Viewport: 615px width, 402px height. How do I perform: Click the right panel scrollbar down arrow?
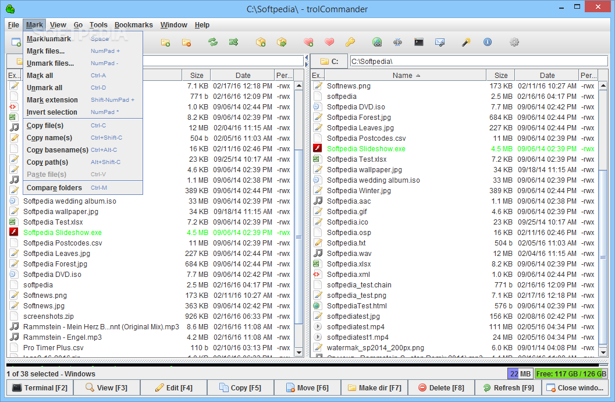(x=603, y=352)
